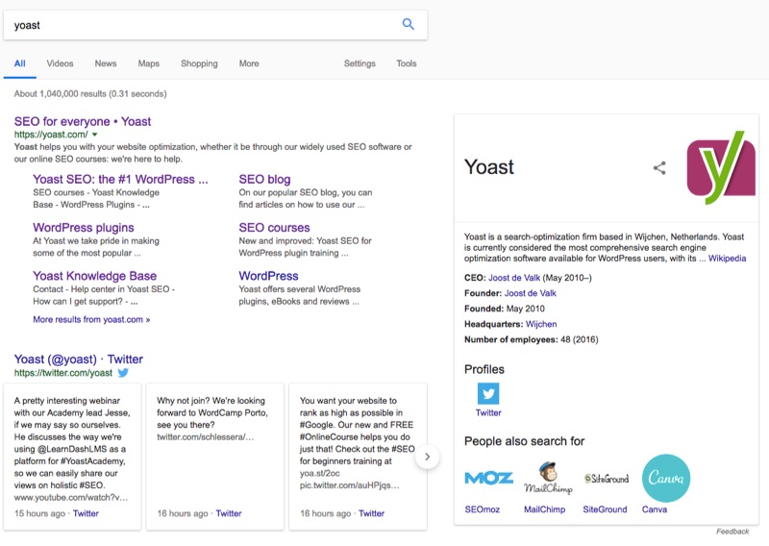Viewport: 769px width, 546px height.
Task: Click Twitter link on 15 hours ago tweet
Action: coord(86,513)
